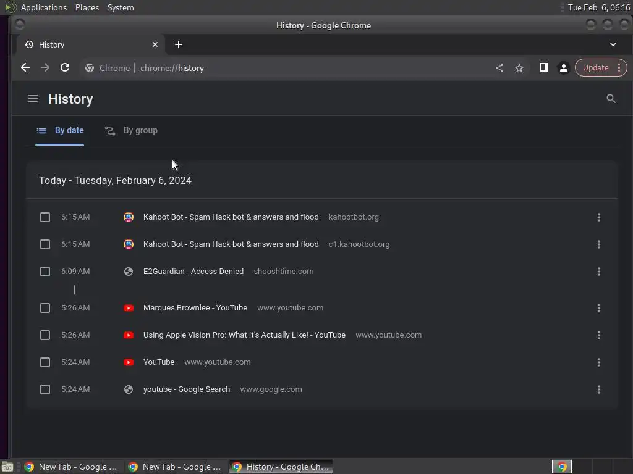Select checkbox for c1.kahootbot.org entry
Image resolution: width=633 pixels, height=474 pixels.
45,244
